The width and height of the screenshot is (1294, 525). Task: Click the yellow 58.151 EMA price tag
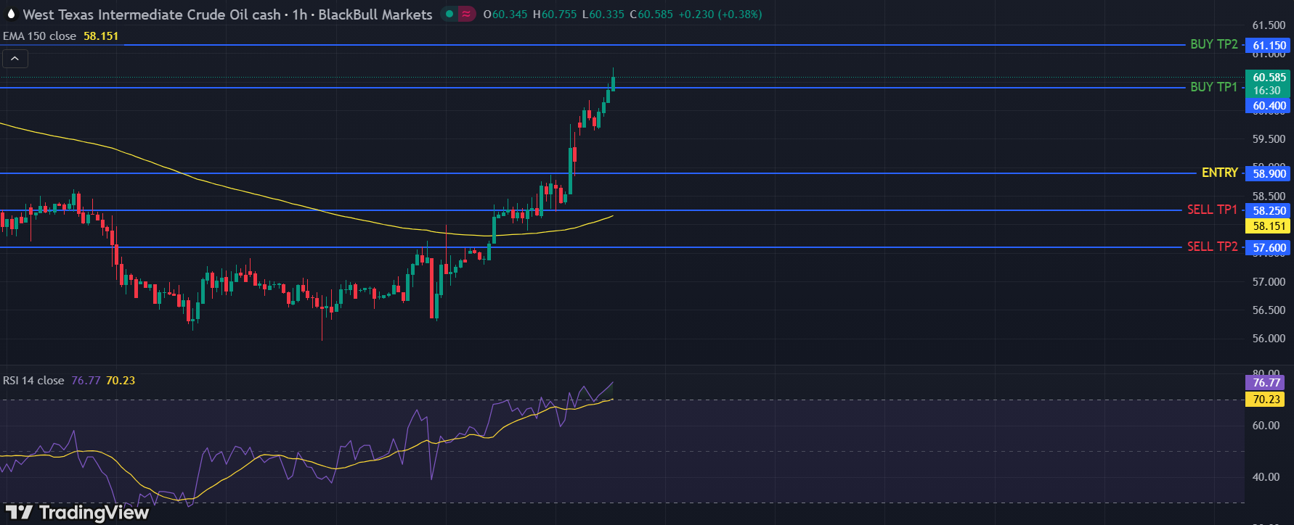click(x=1269, y=226)
